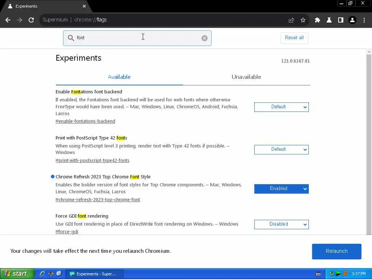Click the relaunch notice text about Chromium
The width and height of the screenshot is (372, 279).
[91, 251]
